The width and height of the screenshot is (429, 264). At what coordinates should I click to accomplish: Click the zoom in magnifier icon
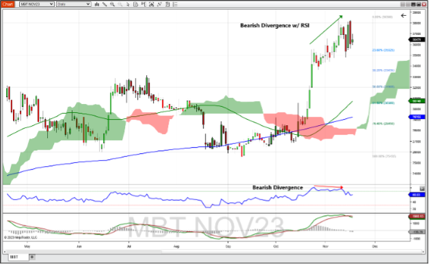point(112,4)
